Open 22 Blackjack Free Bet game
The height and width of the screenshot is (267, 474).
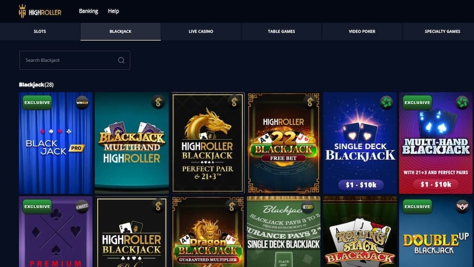pyautogui.click(x=284, y=143)
